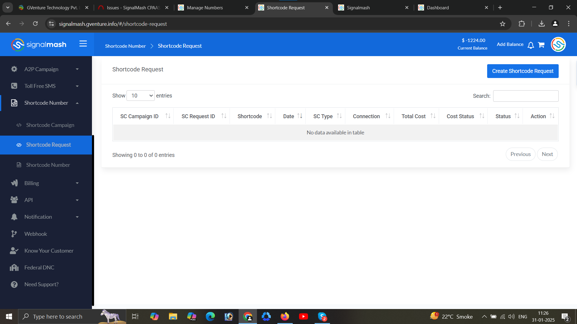Image resolution: width=577 pixels, height=324 pixels.
Task: Click the Toll Free SMS phone icon
Action: coord(14,86)
